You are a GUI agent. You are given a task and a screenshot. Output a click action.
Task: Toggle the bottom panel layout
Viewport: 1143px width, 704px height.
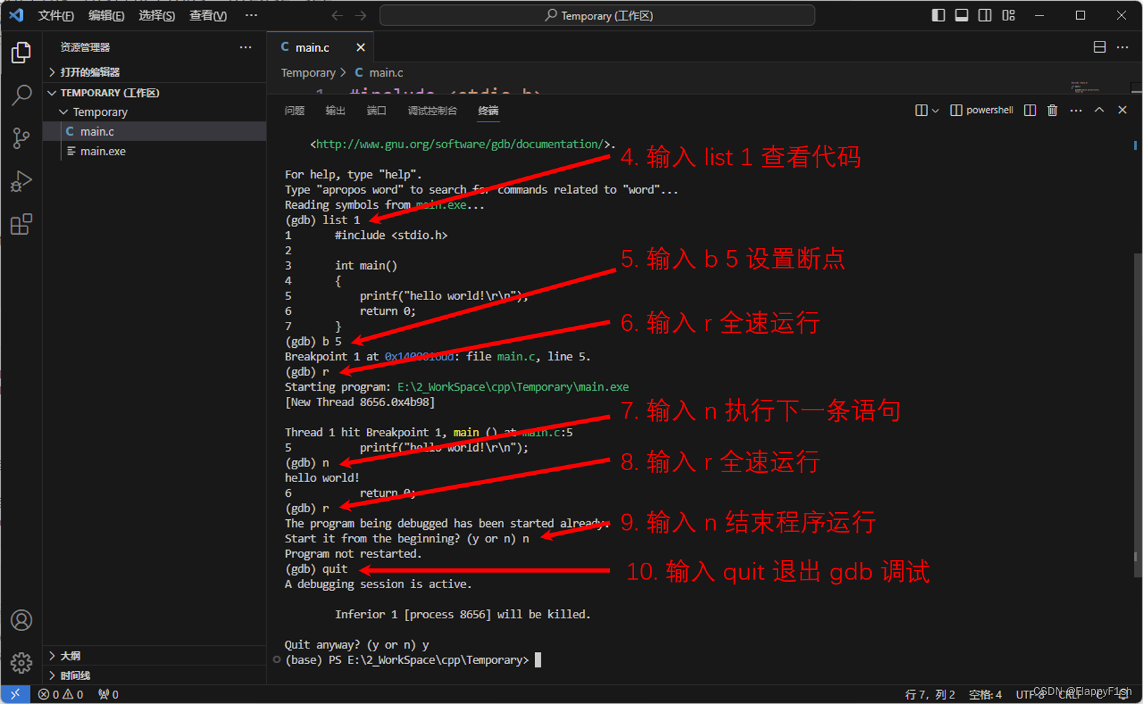962,15
